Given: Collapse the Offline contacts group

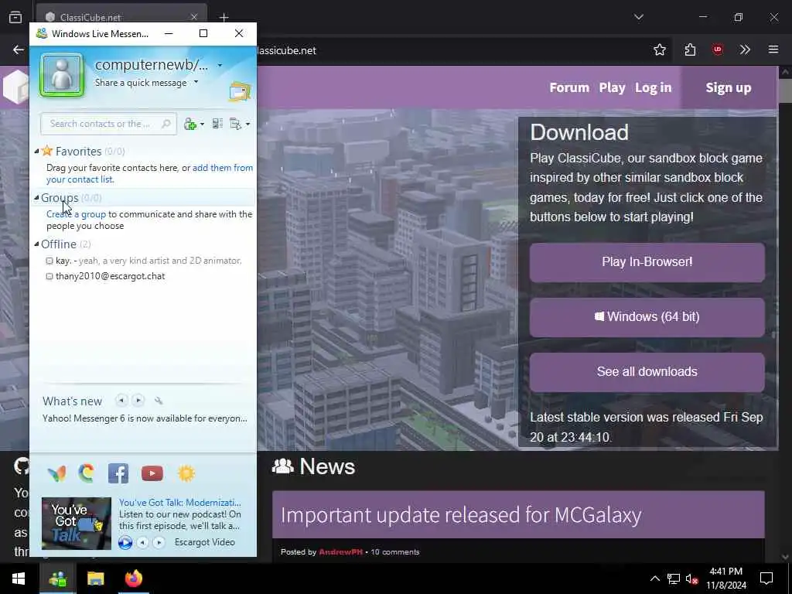Looking at the screenshot, I should pyautogui.click(x=36, y=244).
